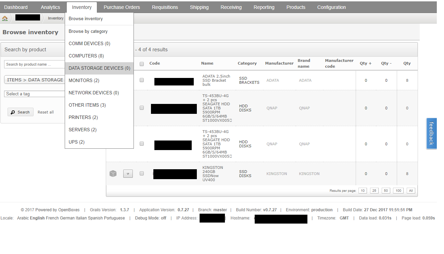Open the ITEMS > DATA STORAGE category selector
The height and width of the screenshot is (254, 444).
click(x=34, y=80)
